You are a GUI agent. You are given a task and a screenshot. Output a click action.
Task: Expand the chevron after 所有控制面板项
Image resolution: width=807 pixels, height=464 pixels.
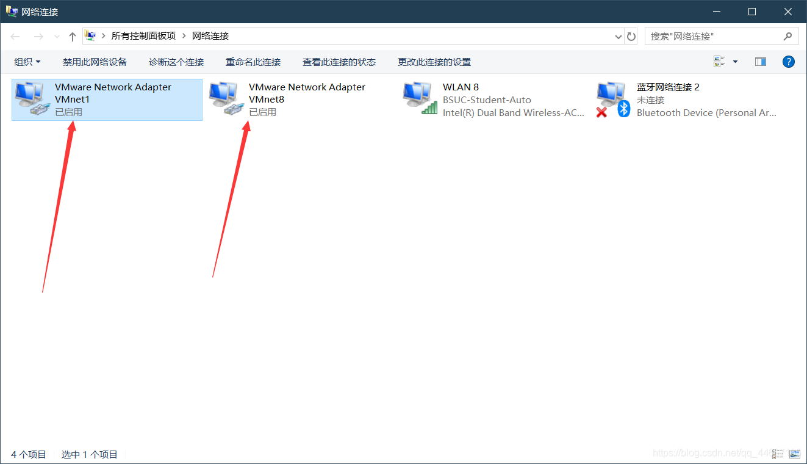click(184, 36)
